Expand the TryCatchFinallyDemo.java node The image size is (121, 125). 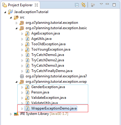pos(22,71)
